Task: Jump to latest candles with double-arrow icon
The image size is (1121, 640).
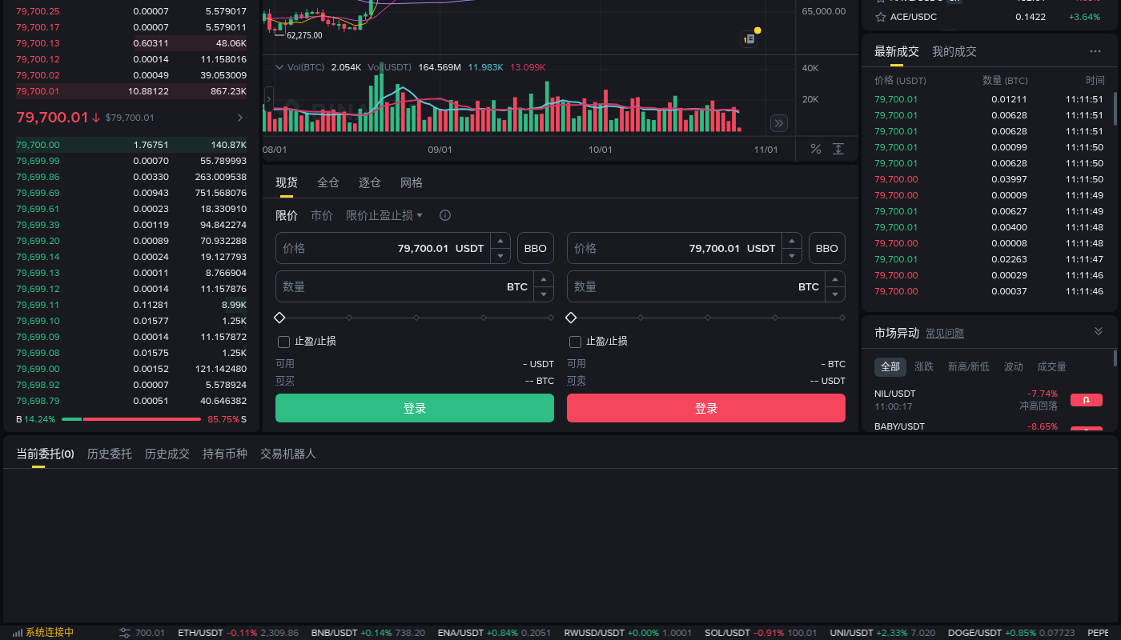Action: 779,123
